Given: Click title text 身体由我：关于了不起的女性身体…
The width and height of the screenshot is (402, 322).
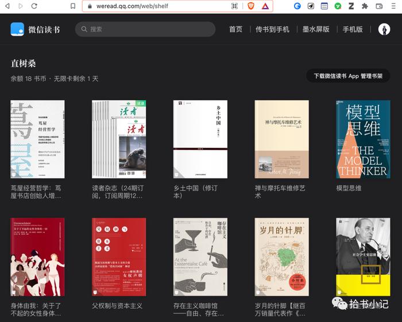Looking at the screenshot, I should [36, 310].
